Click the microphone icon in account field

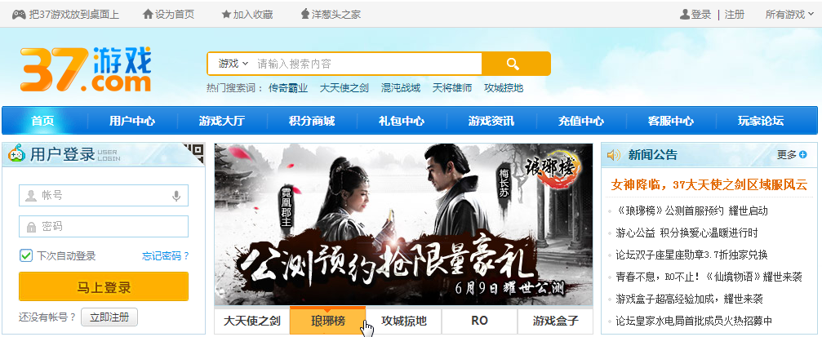(176, 196)
